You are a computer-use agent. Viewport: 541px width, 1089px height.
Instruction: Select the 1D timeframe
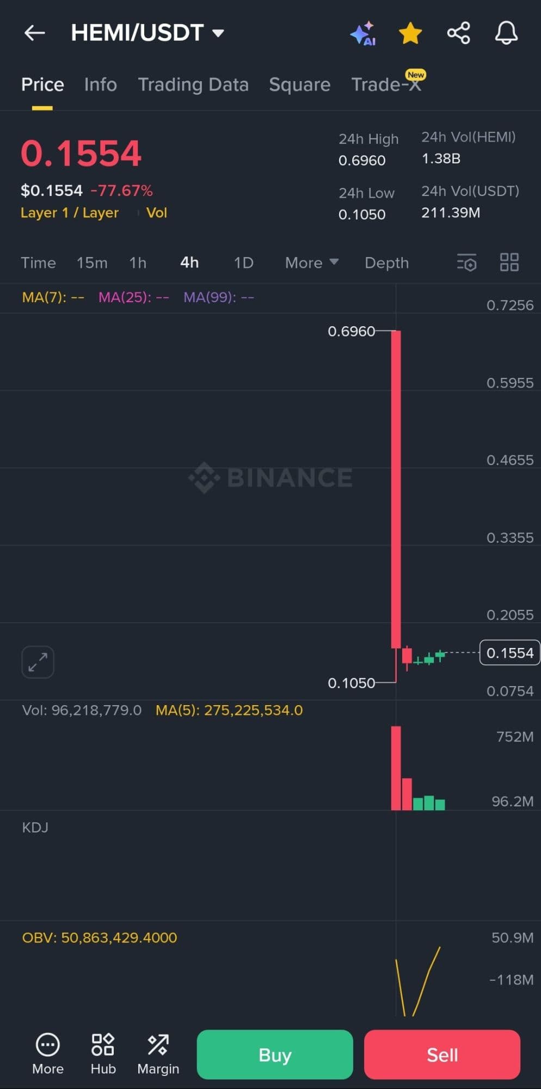tap(243, 263)
